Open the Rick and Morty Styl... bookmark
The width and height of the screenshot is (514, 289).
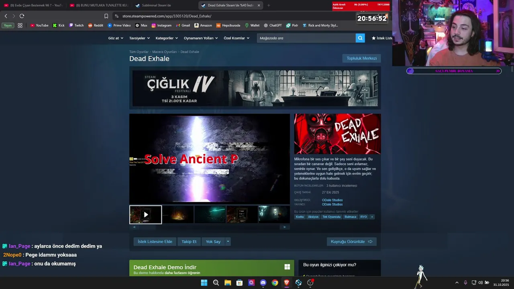320,25
